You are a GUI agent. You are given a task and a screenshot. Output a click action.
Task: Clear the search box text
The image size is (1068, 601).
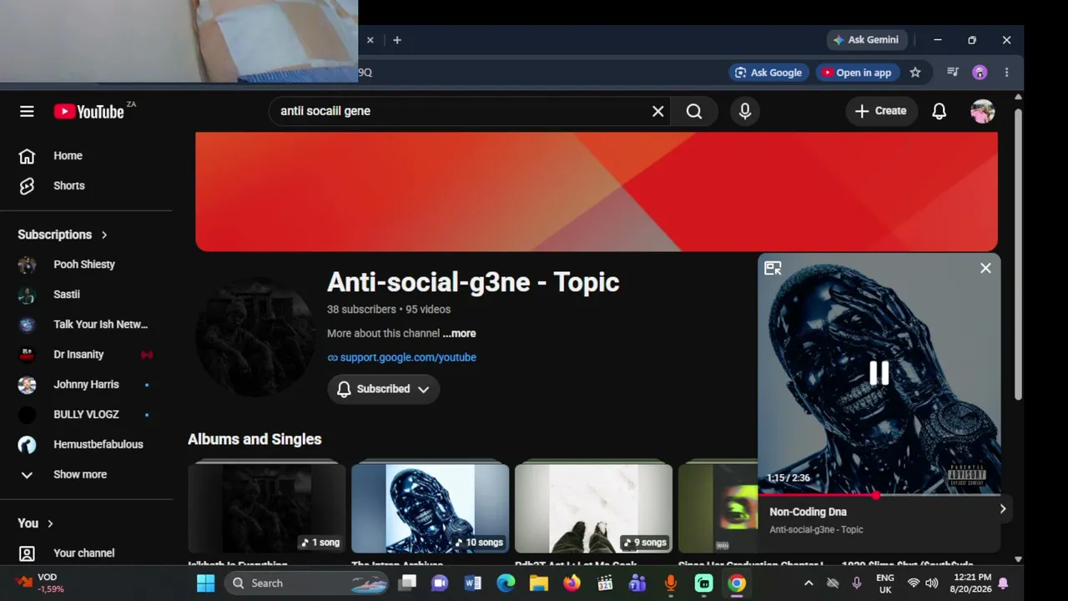tap(657, 111)
